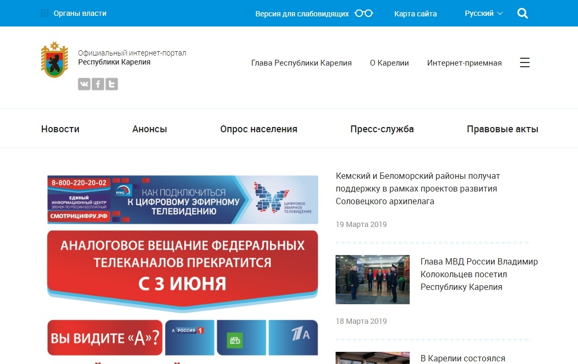The height and width of the screenshot is (364, 578).
Task: Select the Опрос населения tab
Action: [259, 129]
